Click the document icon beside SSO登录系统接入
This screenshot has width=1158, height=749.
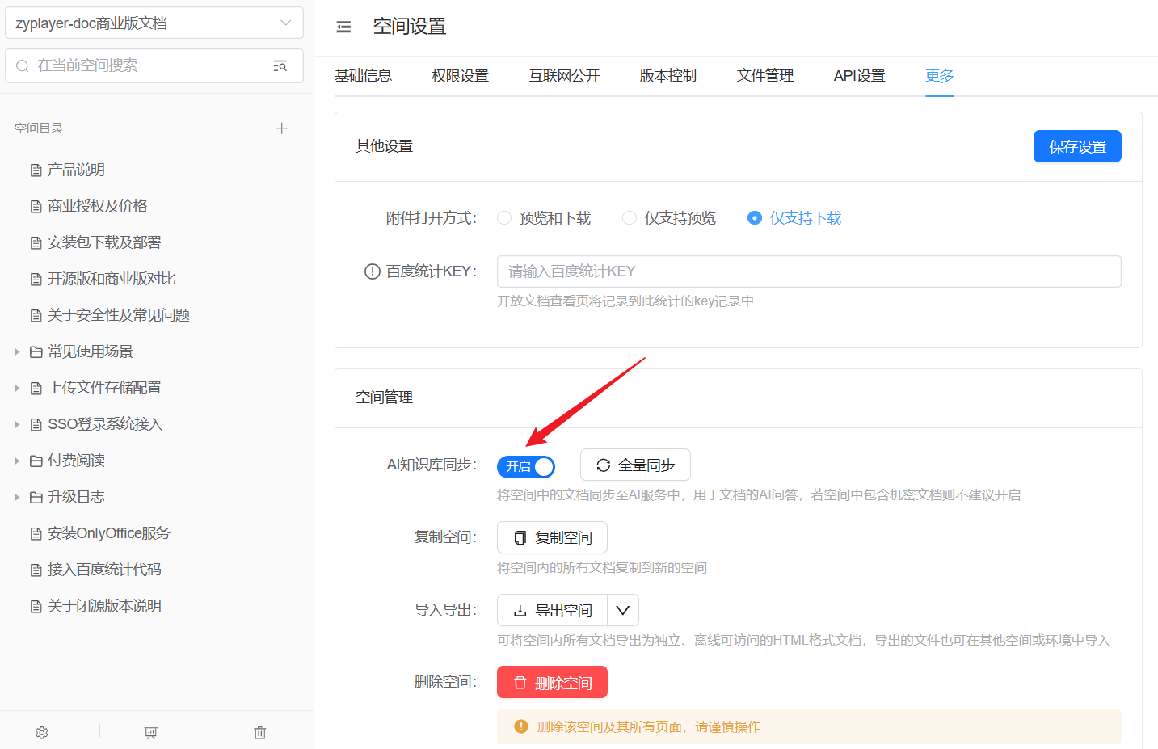tap(36, 424)
